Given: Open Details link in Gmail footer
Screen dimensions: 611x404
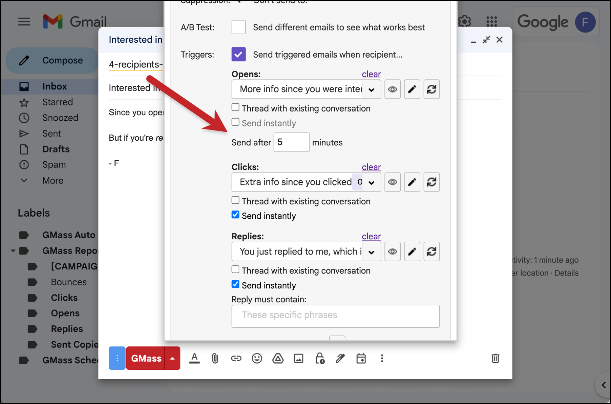Looking at the screenshot, I should (x=566, y=273).
